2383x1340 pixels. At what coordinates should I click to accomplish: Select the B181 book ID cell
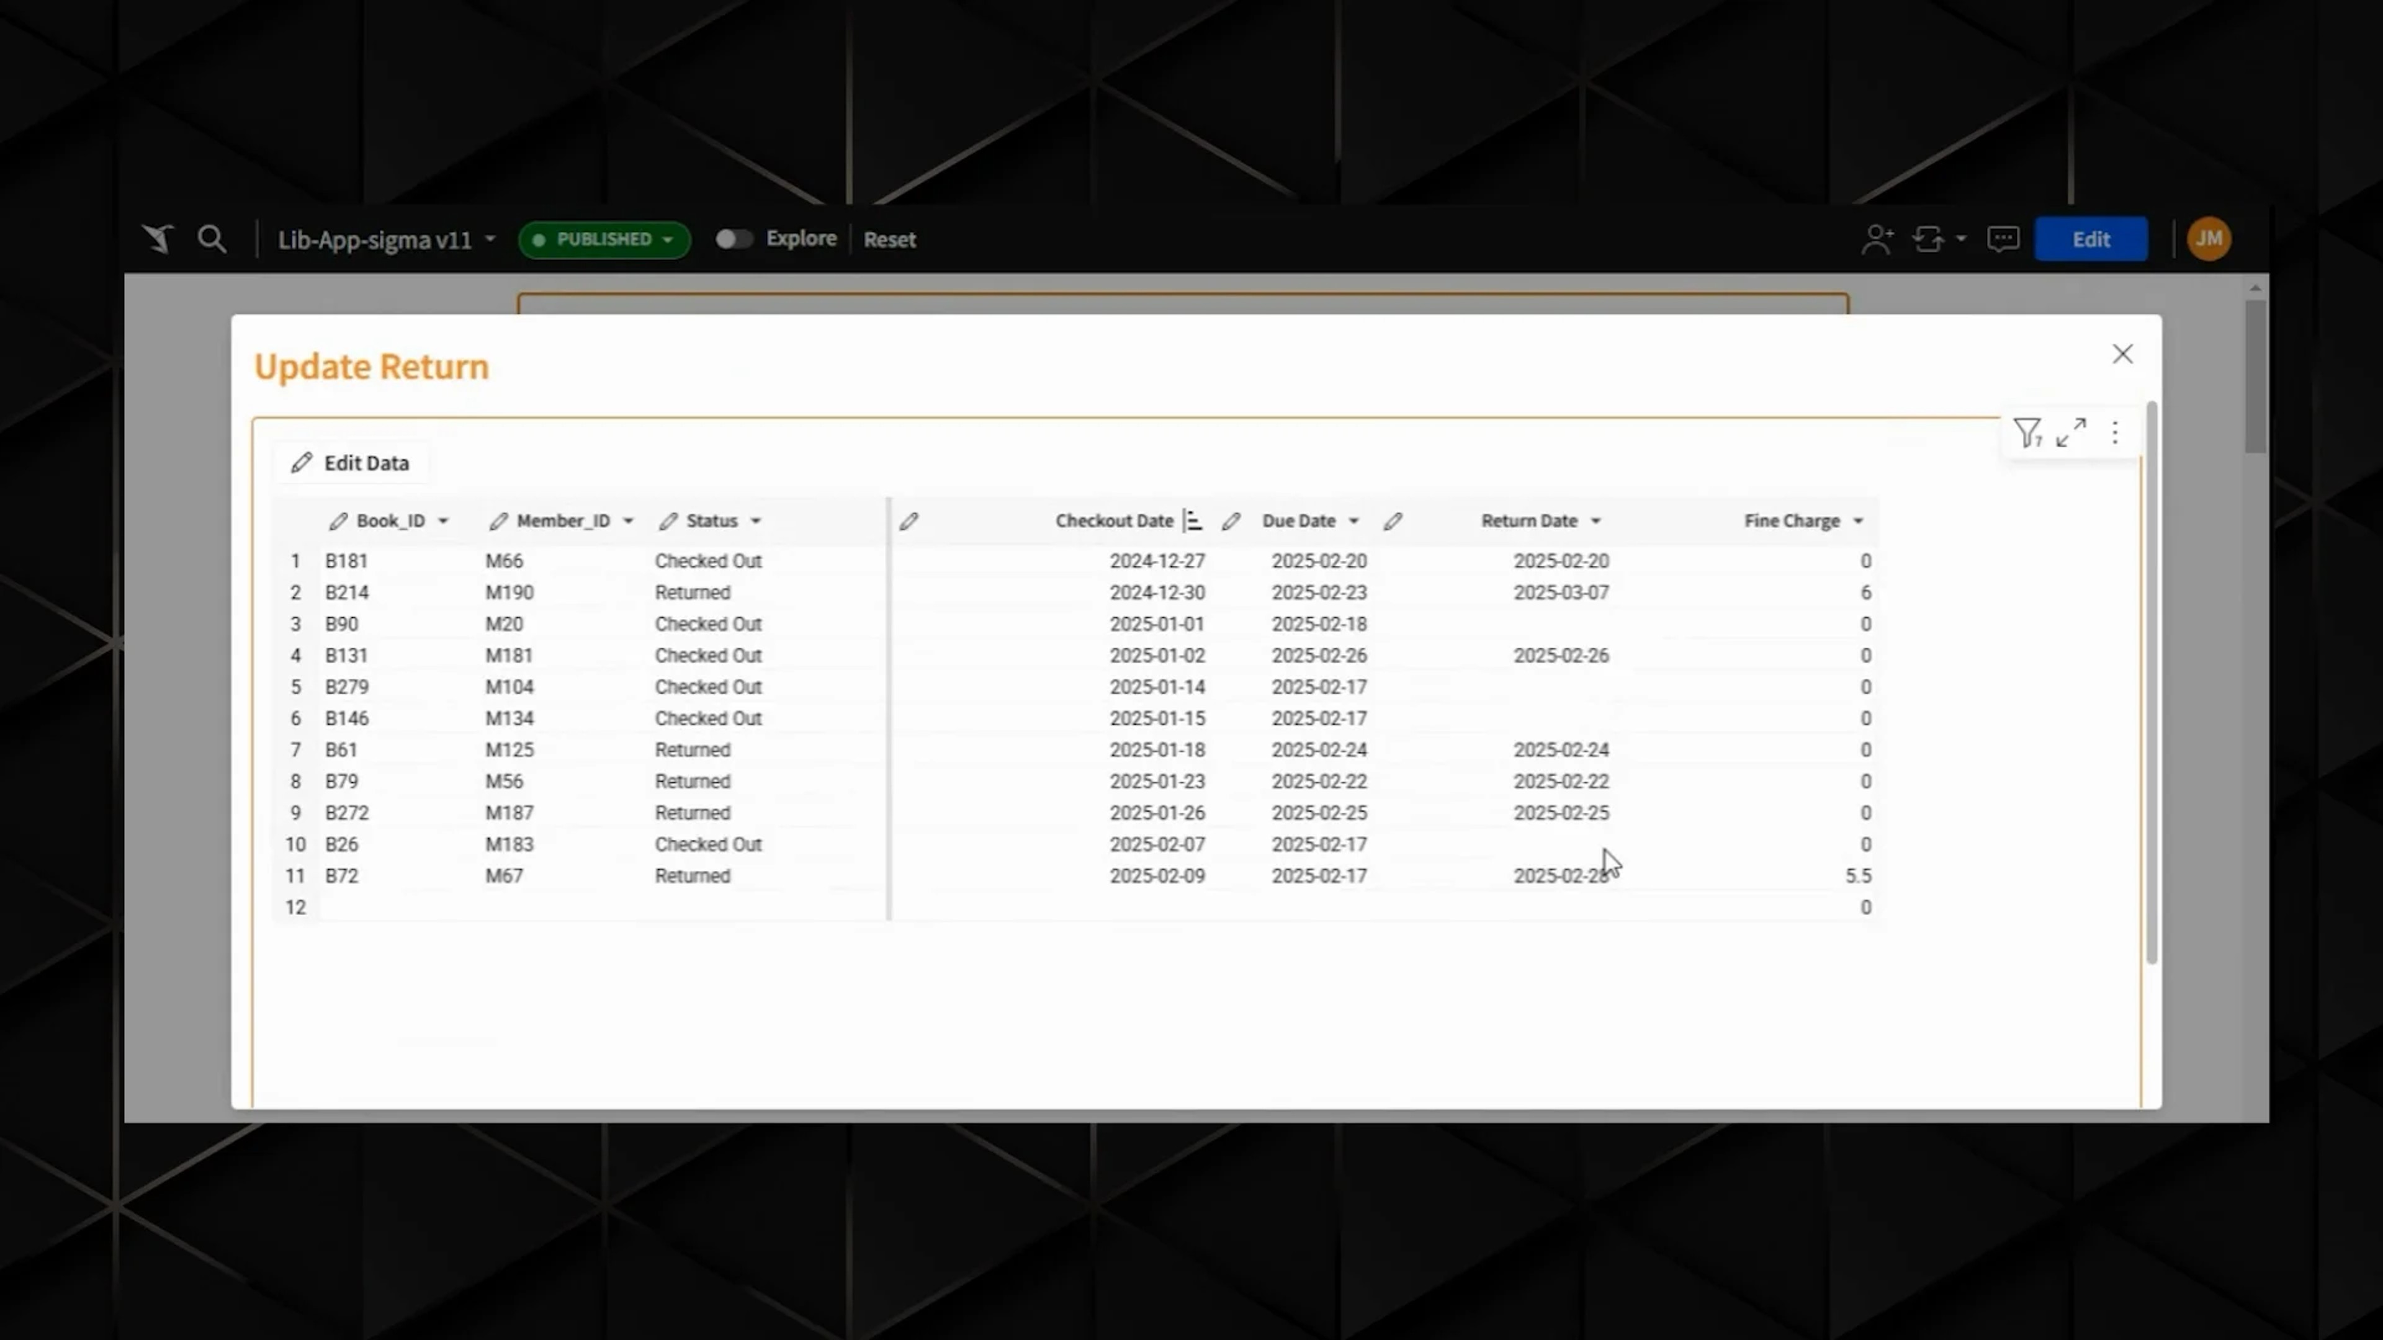(x=346, y=561)
